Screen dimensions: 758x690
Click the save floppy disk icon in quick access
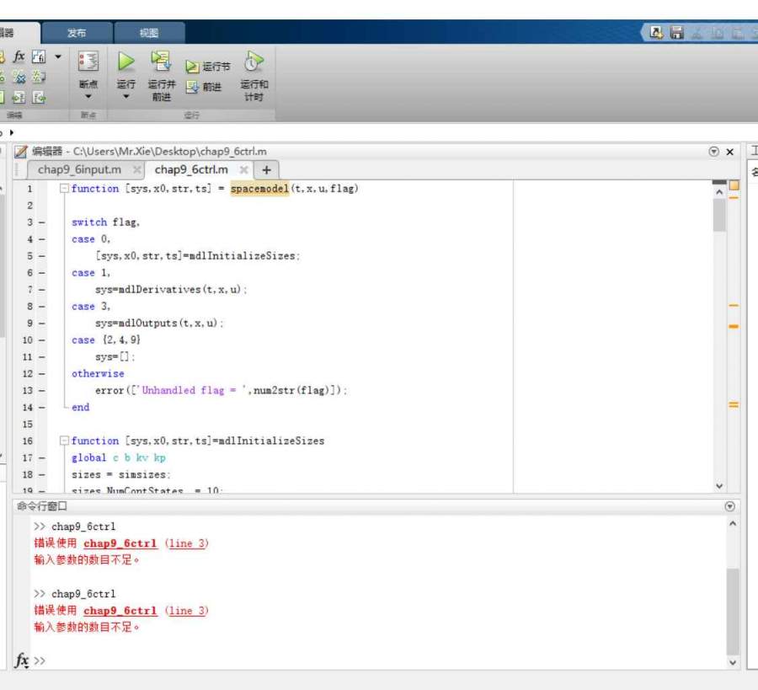[x=677, y=32]
